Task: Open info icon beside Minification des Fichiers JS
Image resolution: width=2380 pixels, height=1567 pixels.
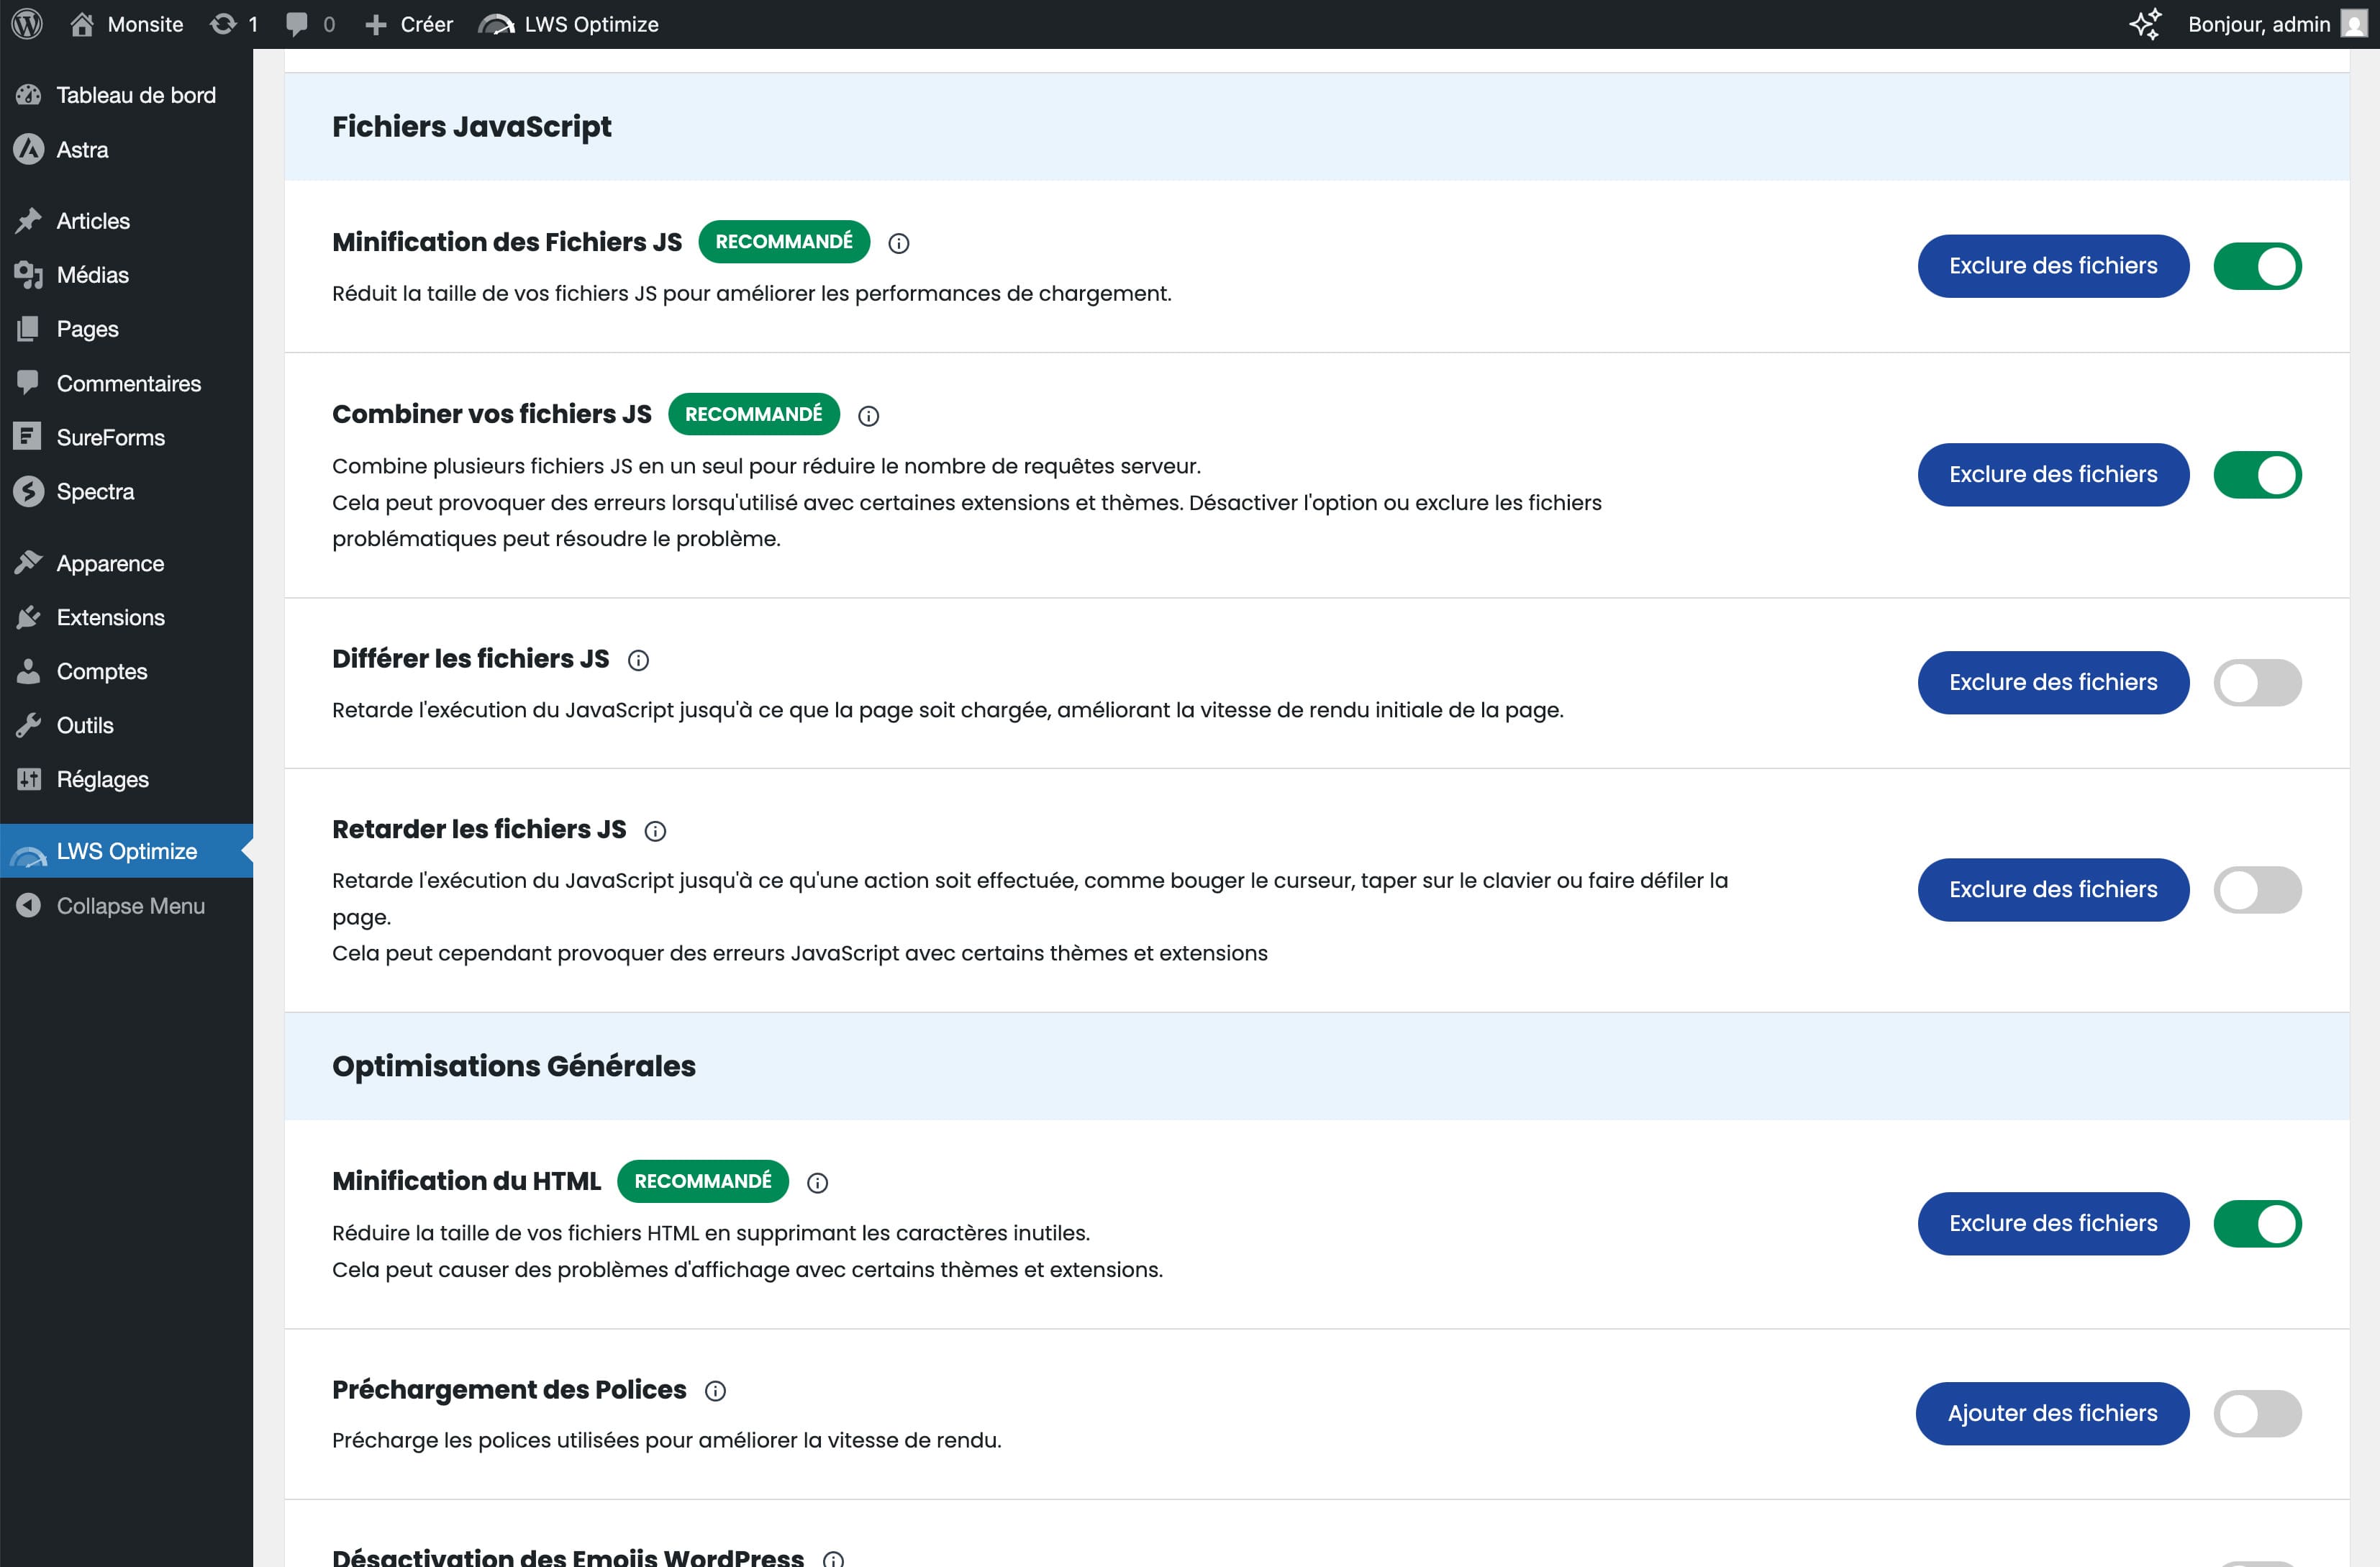Action: click(898, 243)
